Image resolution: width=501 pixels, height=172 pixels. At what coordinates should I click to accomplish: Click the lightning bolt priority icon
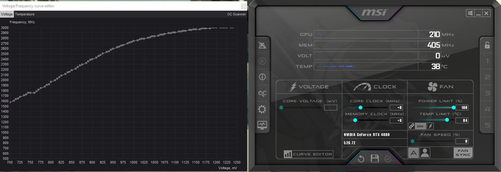430,126
